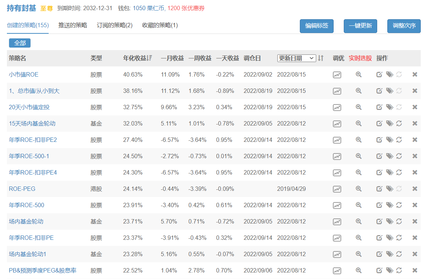Click the 编辑标签 button
The width and height of the screenshot is (424, 279).
click(317, 26)
